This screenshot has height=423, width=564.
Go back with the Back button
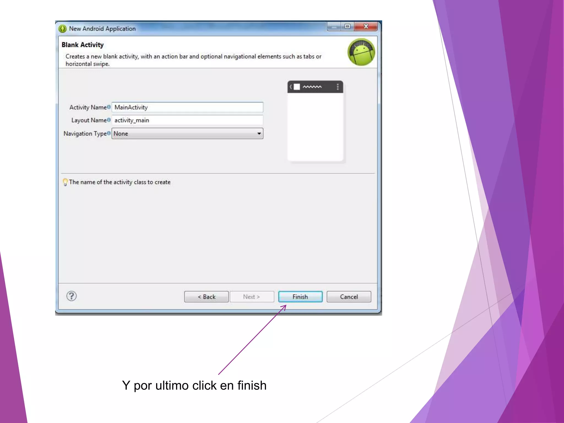coord(206,297)
